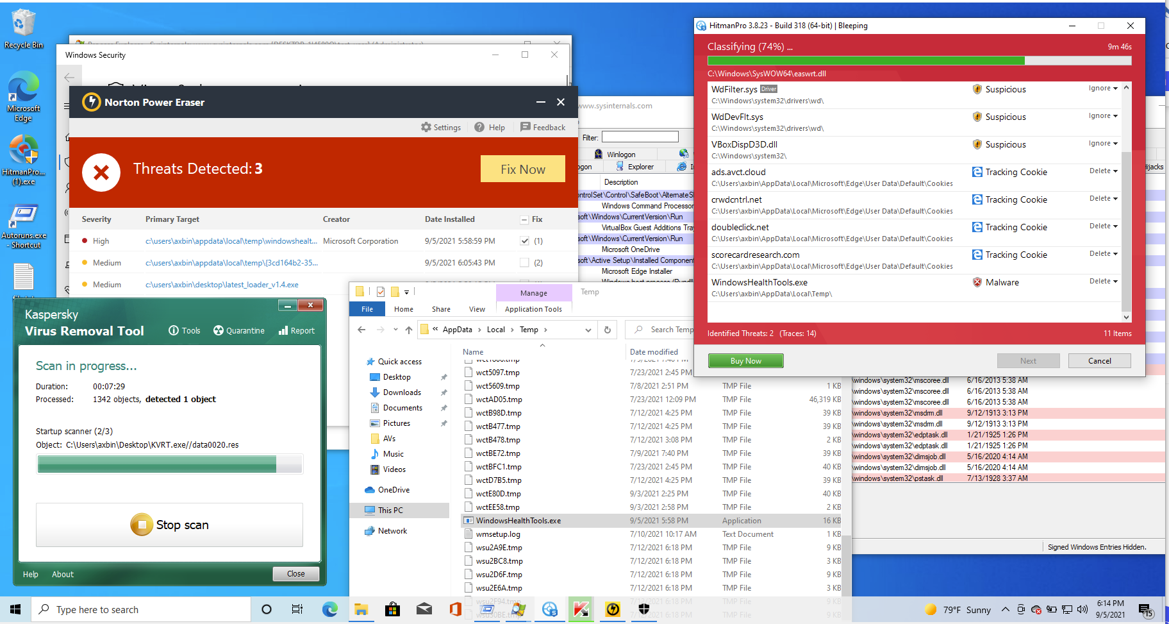Uncheck the Medium severity threat fix checkbox

point(523,262)
